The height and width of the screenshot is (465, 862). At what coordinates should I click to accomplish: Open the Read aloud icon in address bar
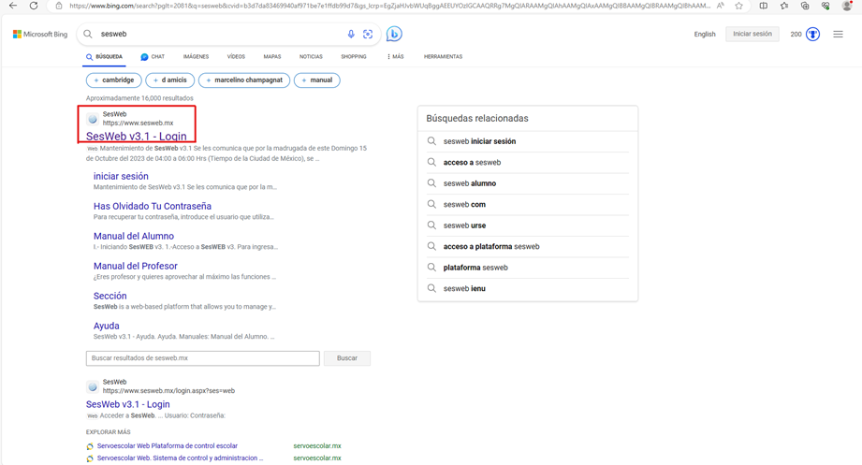pyautogui.click(x=720, y=6)
